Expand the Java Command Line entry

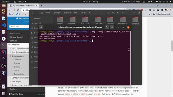pos(11,48)
